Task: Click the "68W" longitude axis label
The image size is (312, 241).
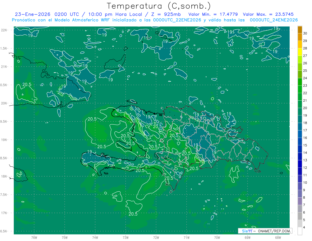Action: (278, 237)
